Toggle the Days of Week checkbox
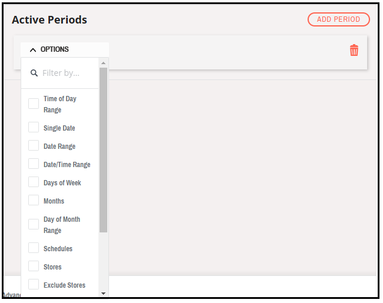The height and width of the screenshot is (303, 383). [34, 182]
